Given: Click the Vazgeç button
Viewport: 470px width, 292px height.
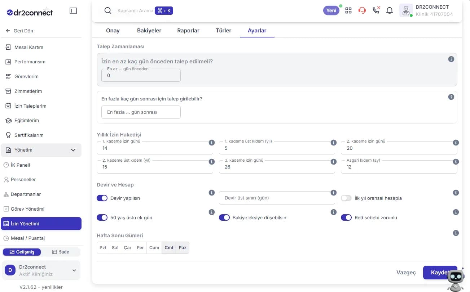Looking at the screenshot, I should [x=406, y=273].
